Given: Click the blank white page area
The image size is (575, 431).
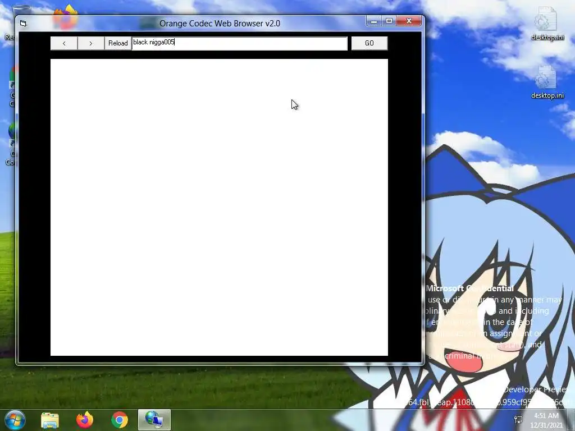Looking at the screenshot, I should (219, 207).
